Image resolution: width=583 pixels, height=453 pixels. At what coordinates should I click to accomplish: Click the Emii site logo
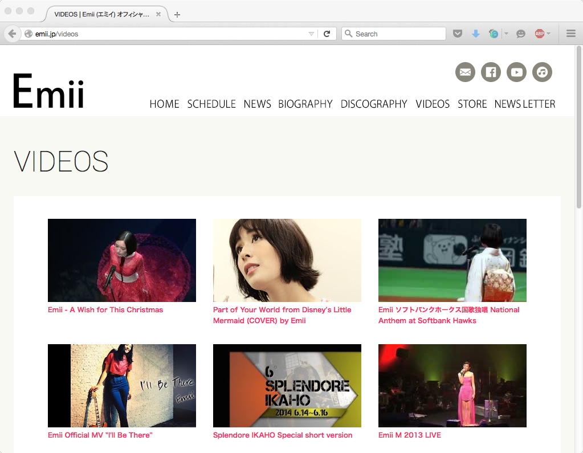[48, 91]
